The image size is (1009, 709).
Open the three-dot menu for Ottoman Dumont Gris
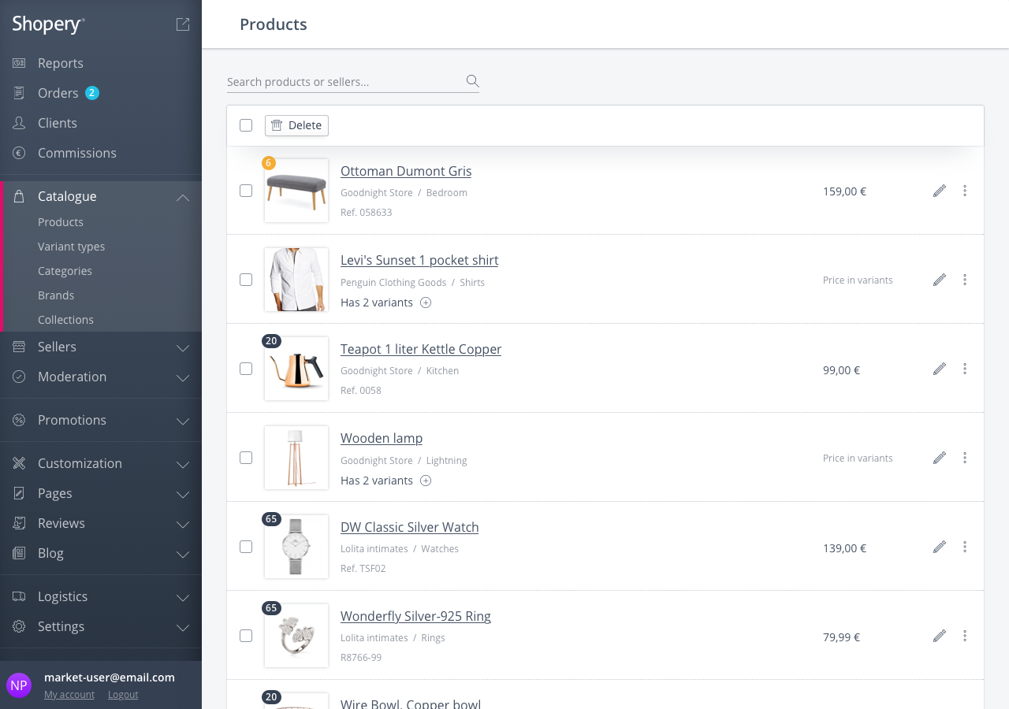[964, 191]
